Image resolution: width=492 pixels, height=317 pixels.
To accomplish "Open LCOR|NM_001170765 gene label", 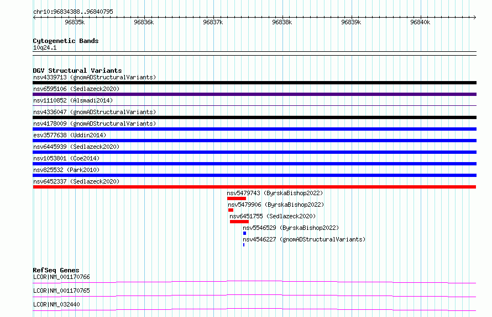I will tap(61, 291).
